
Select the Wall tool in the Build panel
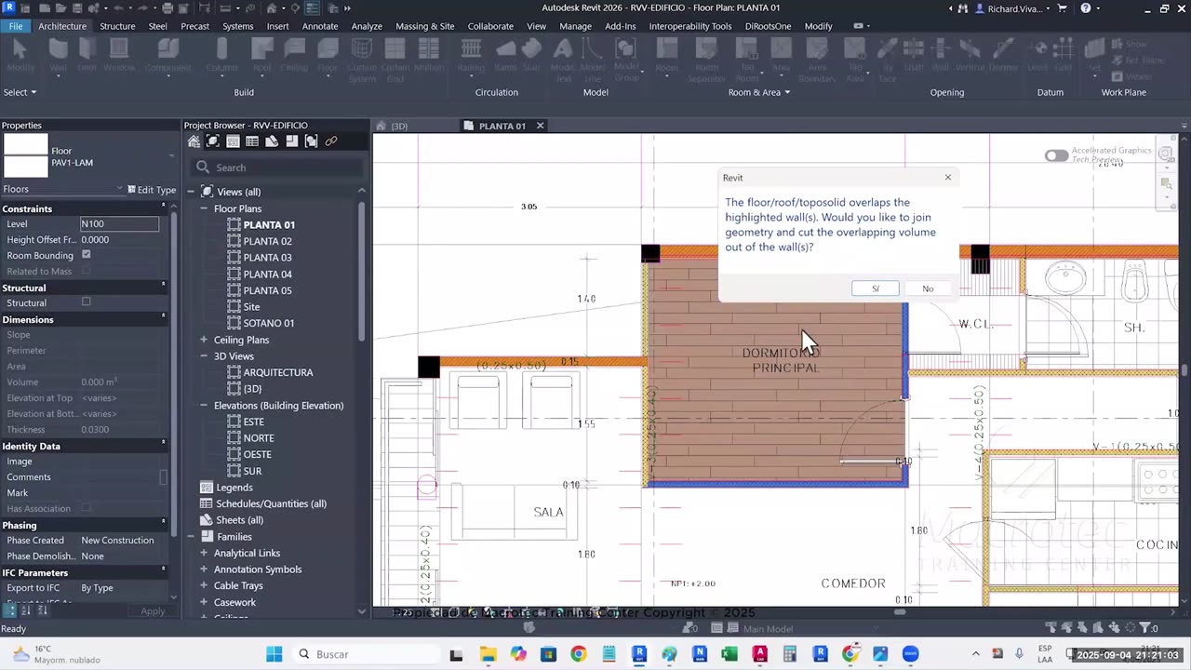[58, 55]
